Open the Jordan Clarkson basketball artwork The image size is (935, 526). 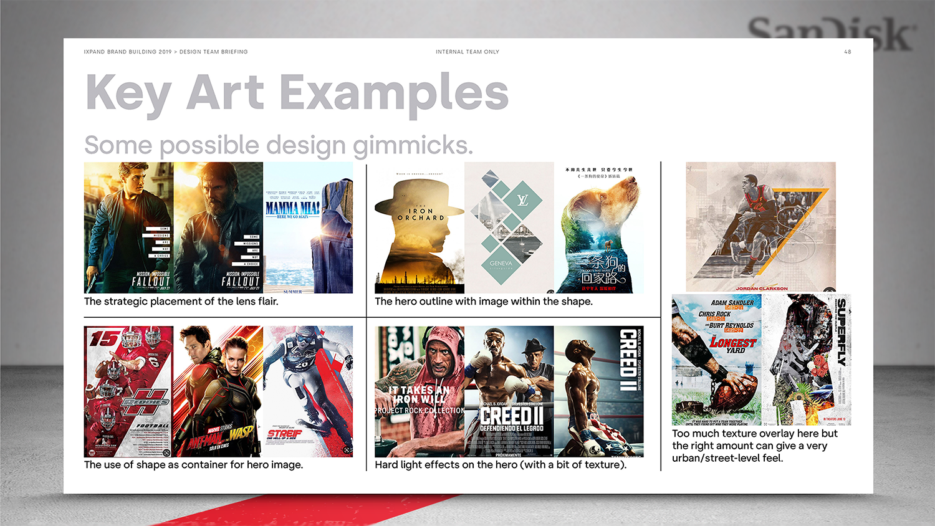pyautogui.click(x=760, y=227)
